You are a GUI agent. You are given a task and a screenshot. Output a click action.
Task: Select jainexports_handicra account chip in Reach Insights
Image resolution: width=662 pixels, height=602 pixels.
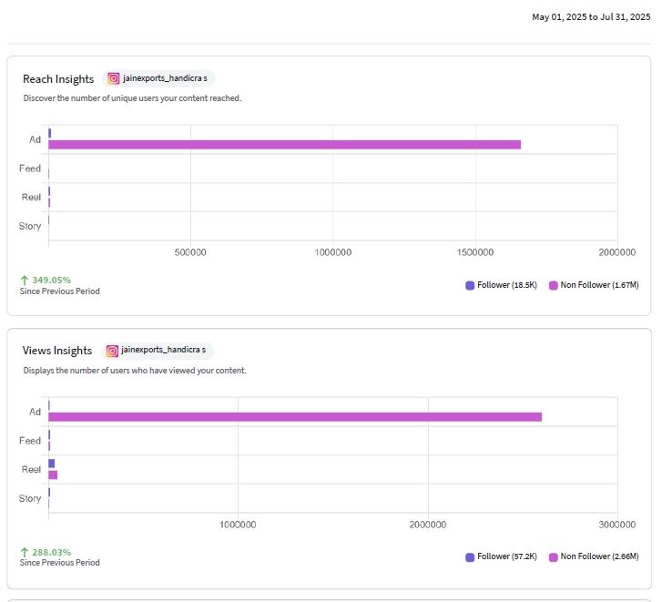click(x=158, y=78)
